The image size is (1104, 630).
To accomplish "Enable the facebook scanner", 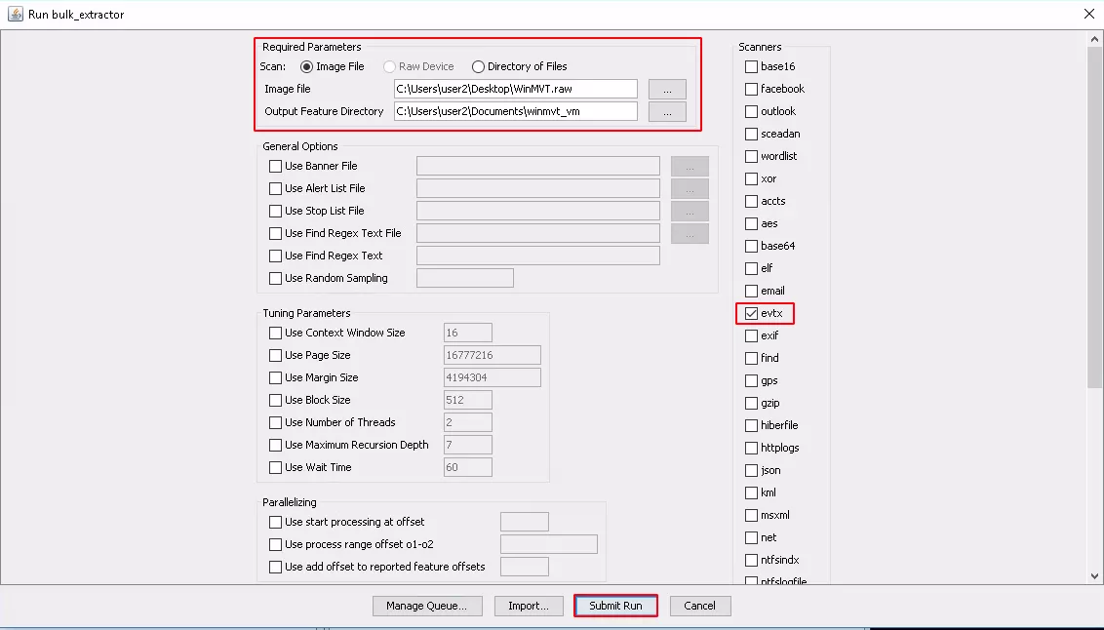I will 751,89.
